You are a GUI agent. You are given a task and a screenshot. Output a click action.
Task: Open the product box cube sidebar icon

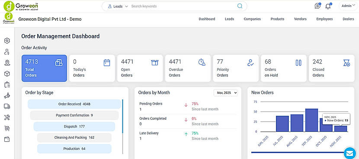[7, 73]
